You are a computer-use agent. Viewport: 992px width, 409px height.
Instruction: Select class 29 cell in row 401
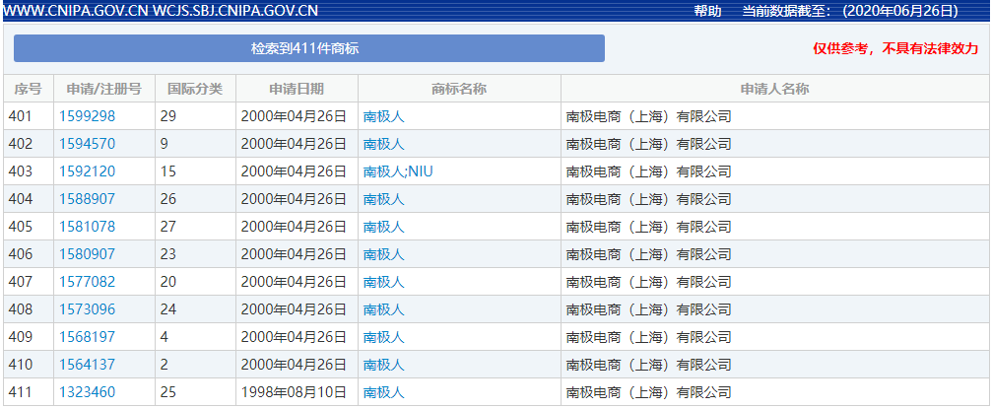(x=195, y=116)
